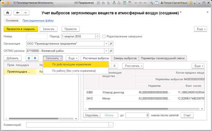The image size is (212, 131).
Task: Select the Основное section tab
Action: [x=12, y=20]
